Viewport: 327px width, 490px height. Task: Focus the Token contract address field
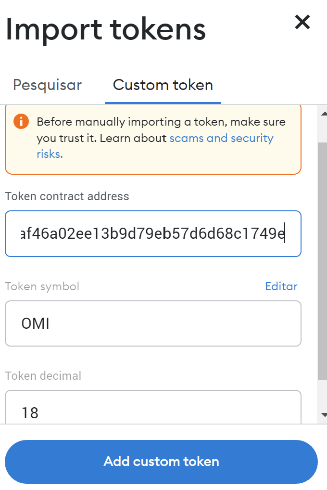point(153,234)
